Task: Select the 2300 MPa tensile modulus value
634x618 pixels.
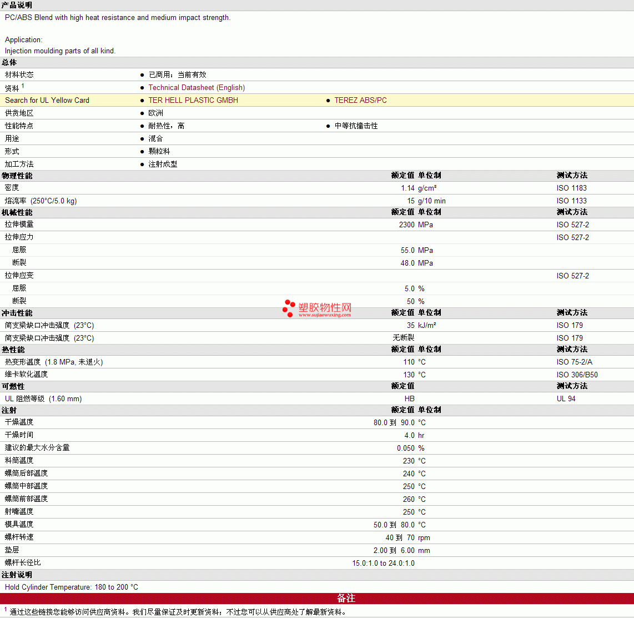Action: point(416,225)
